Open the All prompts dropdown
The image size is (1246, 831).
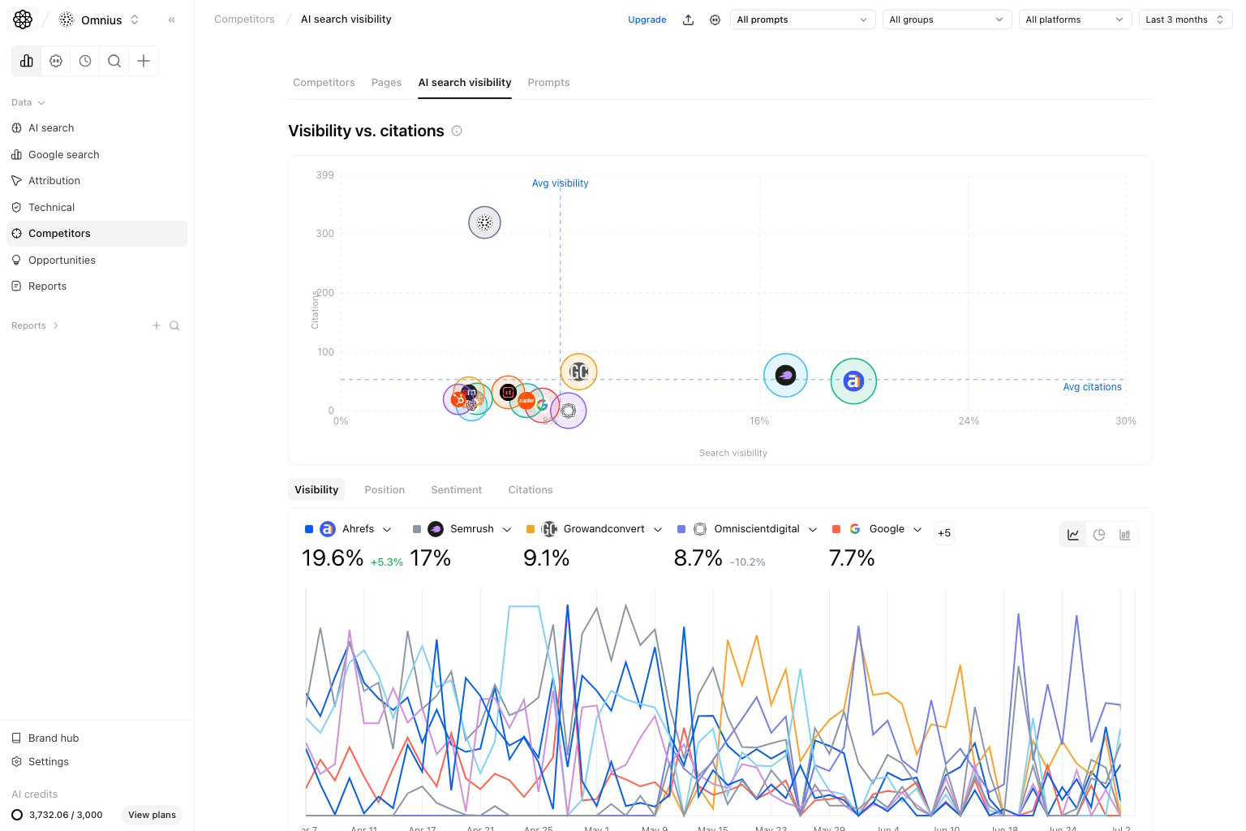pyautogui.click(x=801, y=19)
